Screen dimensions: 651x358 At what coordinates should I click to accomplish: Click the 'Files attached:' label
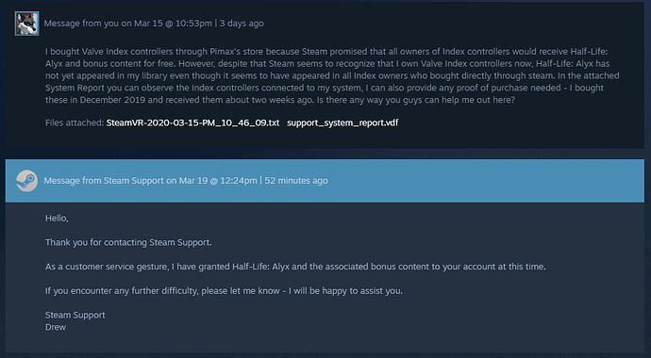point(75,123)
